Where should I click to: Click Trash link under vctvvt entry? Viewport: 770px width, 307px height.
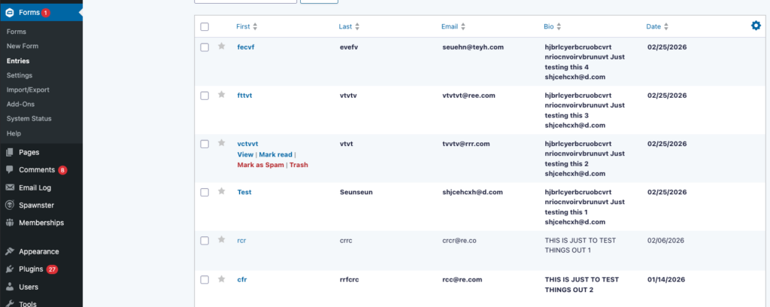coord(299,165)
